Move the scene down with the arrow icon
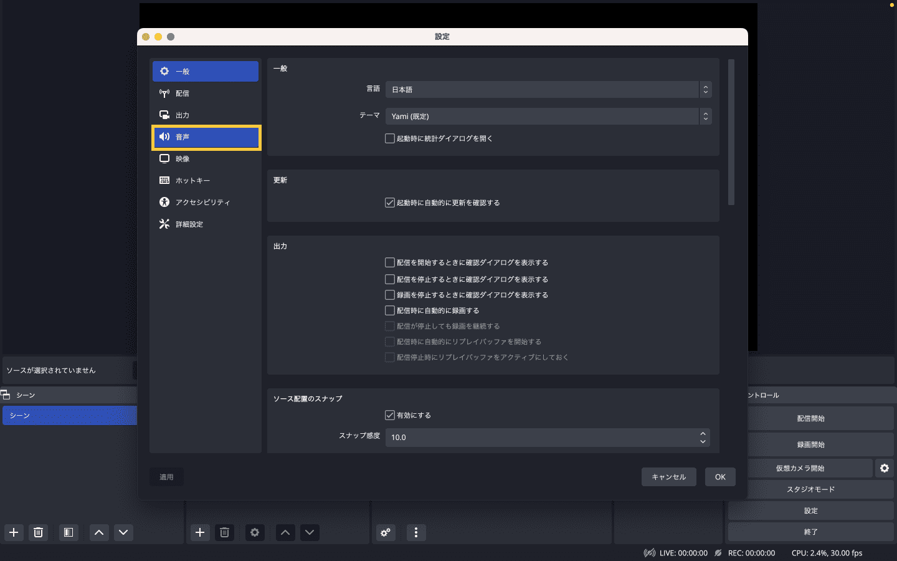The image size is (897, 561). coord(123,532)
